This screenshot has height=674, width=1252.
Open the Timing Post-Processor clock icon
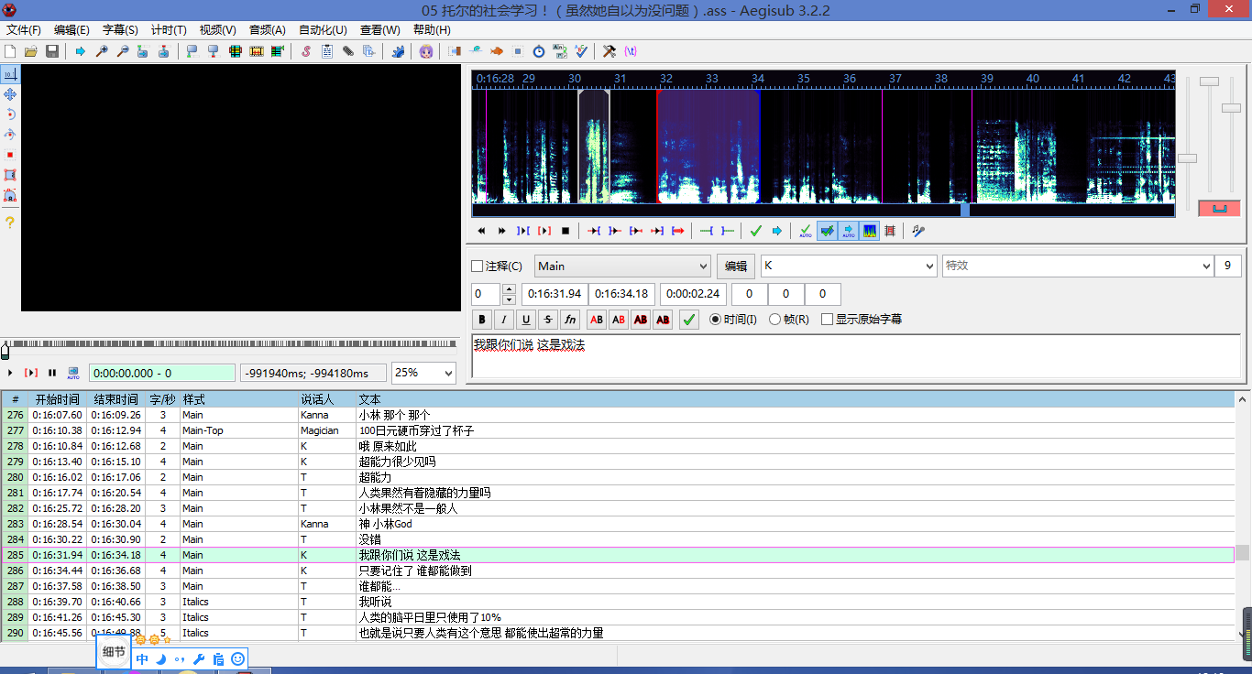point(538,51)
